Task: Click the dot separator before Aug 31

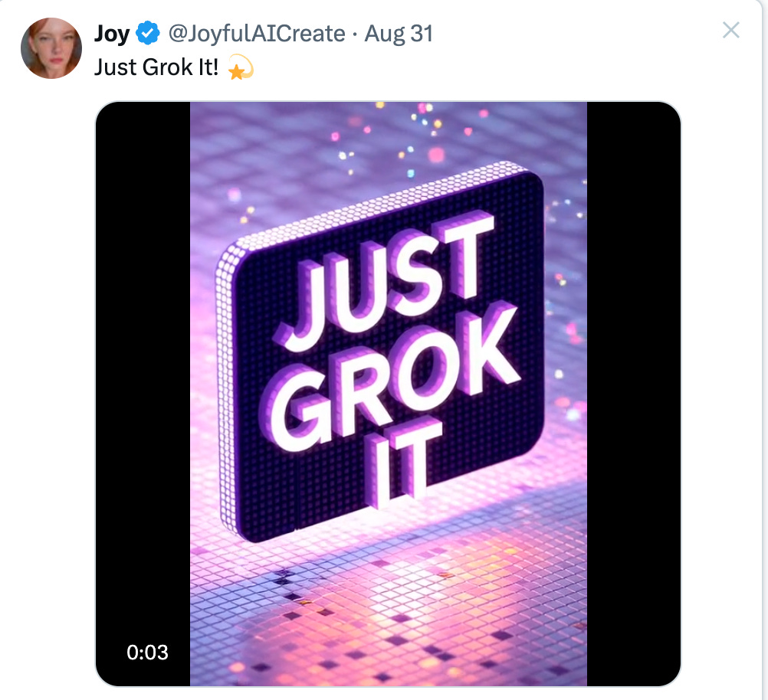Action: pyautogui.click(x=355, y=34)
